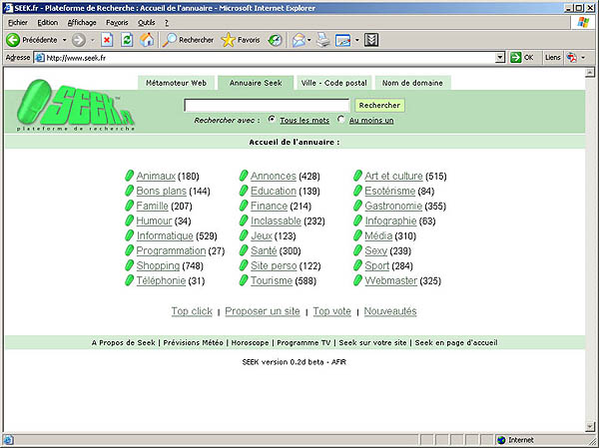Print the page with printer icon
Screen dimensions: 599x448
coord(323,40)
